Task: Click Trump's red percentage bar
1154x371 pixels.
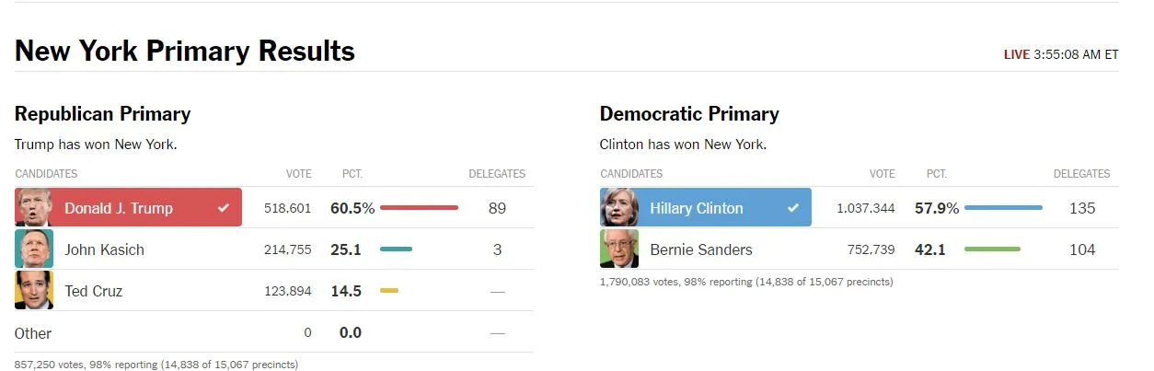Action: tap(419, 208)
